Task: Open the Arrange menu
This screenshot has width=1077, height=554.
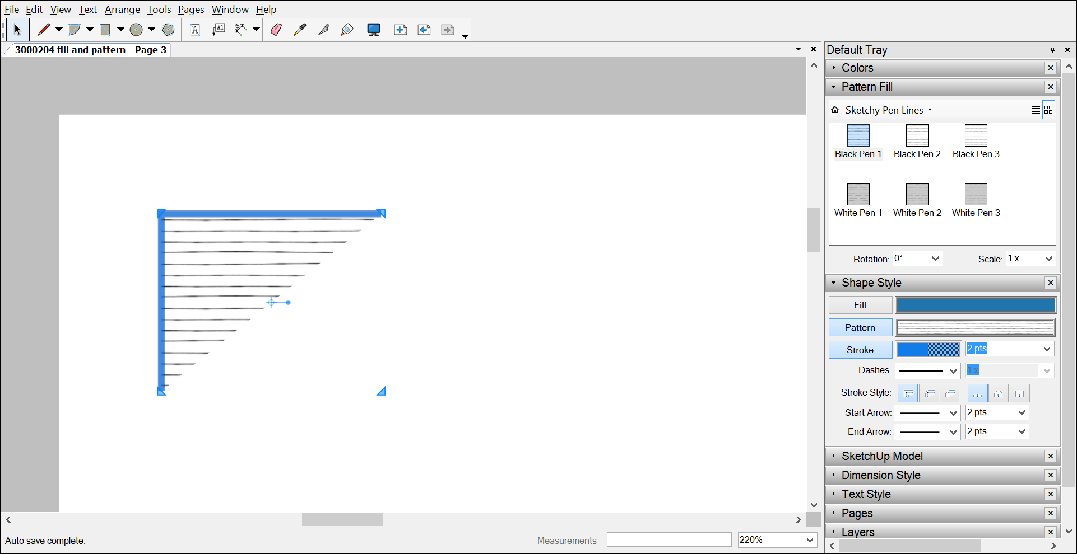Action: pos(122,9)
